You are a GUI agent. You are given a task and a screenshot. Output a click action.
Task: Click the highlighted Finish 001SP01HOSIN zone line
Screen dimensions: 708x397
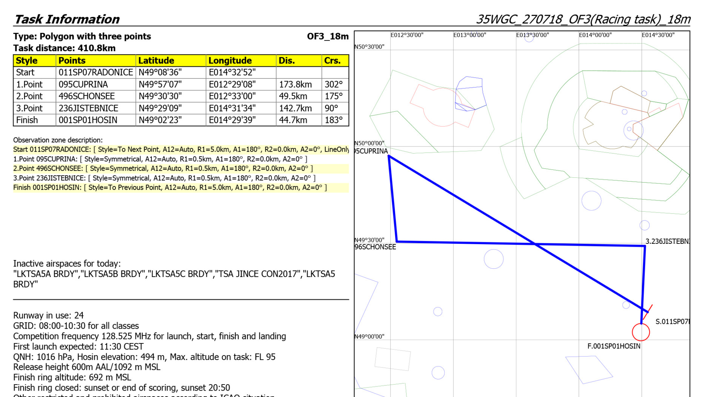170,188
